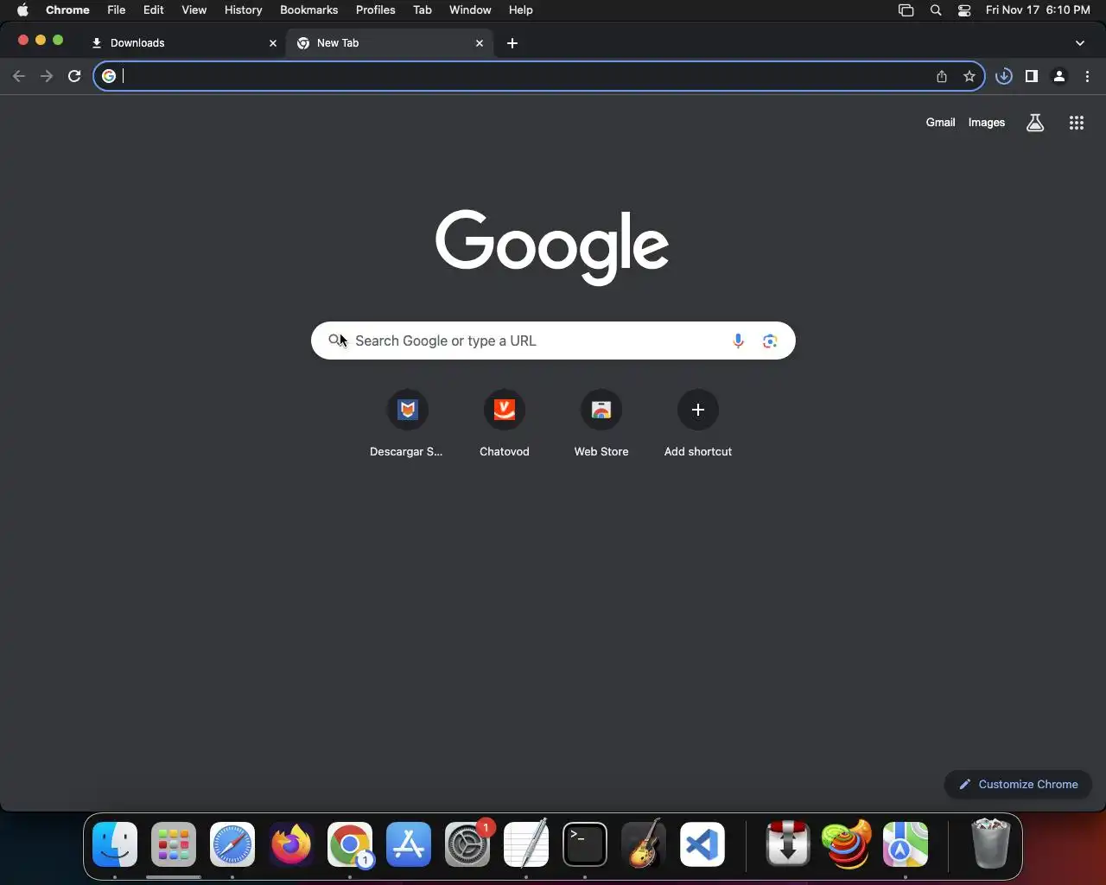Open the Window menu
Image resolution: width=1106 pixels, height=885 pixels.
click(470, 10)
